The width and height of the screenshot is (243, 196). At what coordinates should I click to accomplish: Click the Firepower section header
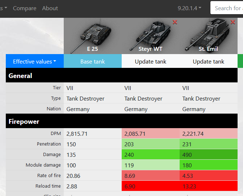coord(122,121)
